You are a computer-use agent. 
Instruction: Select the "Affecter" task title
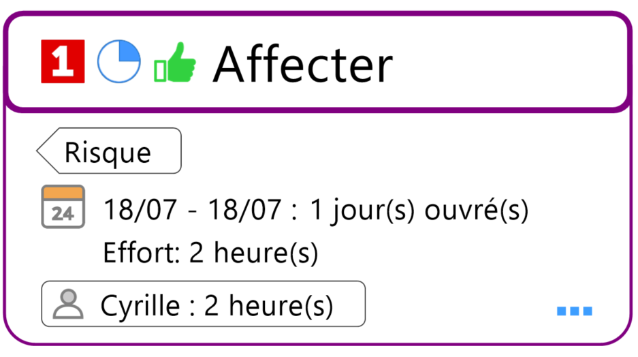coord(302,65)
